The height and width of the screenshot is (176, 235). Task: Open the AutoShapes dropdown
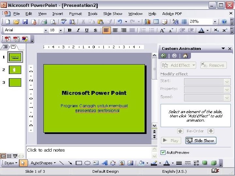43,163
